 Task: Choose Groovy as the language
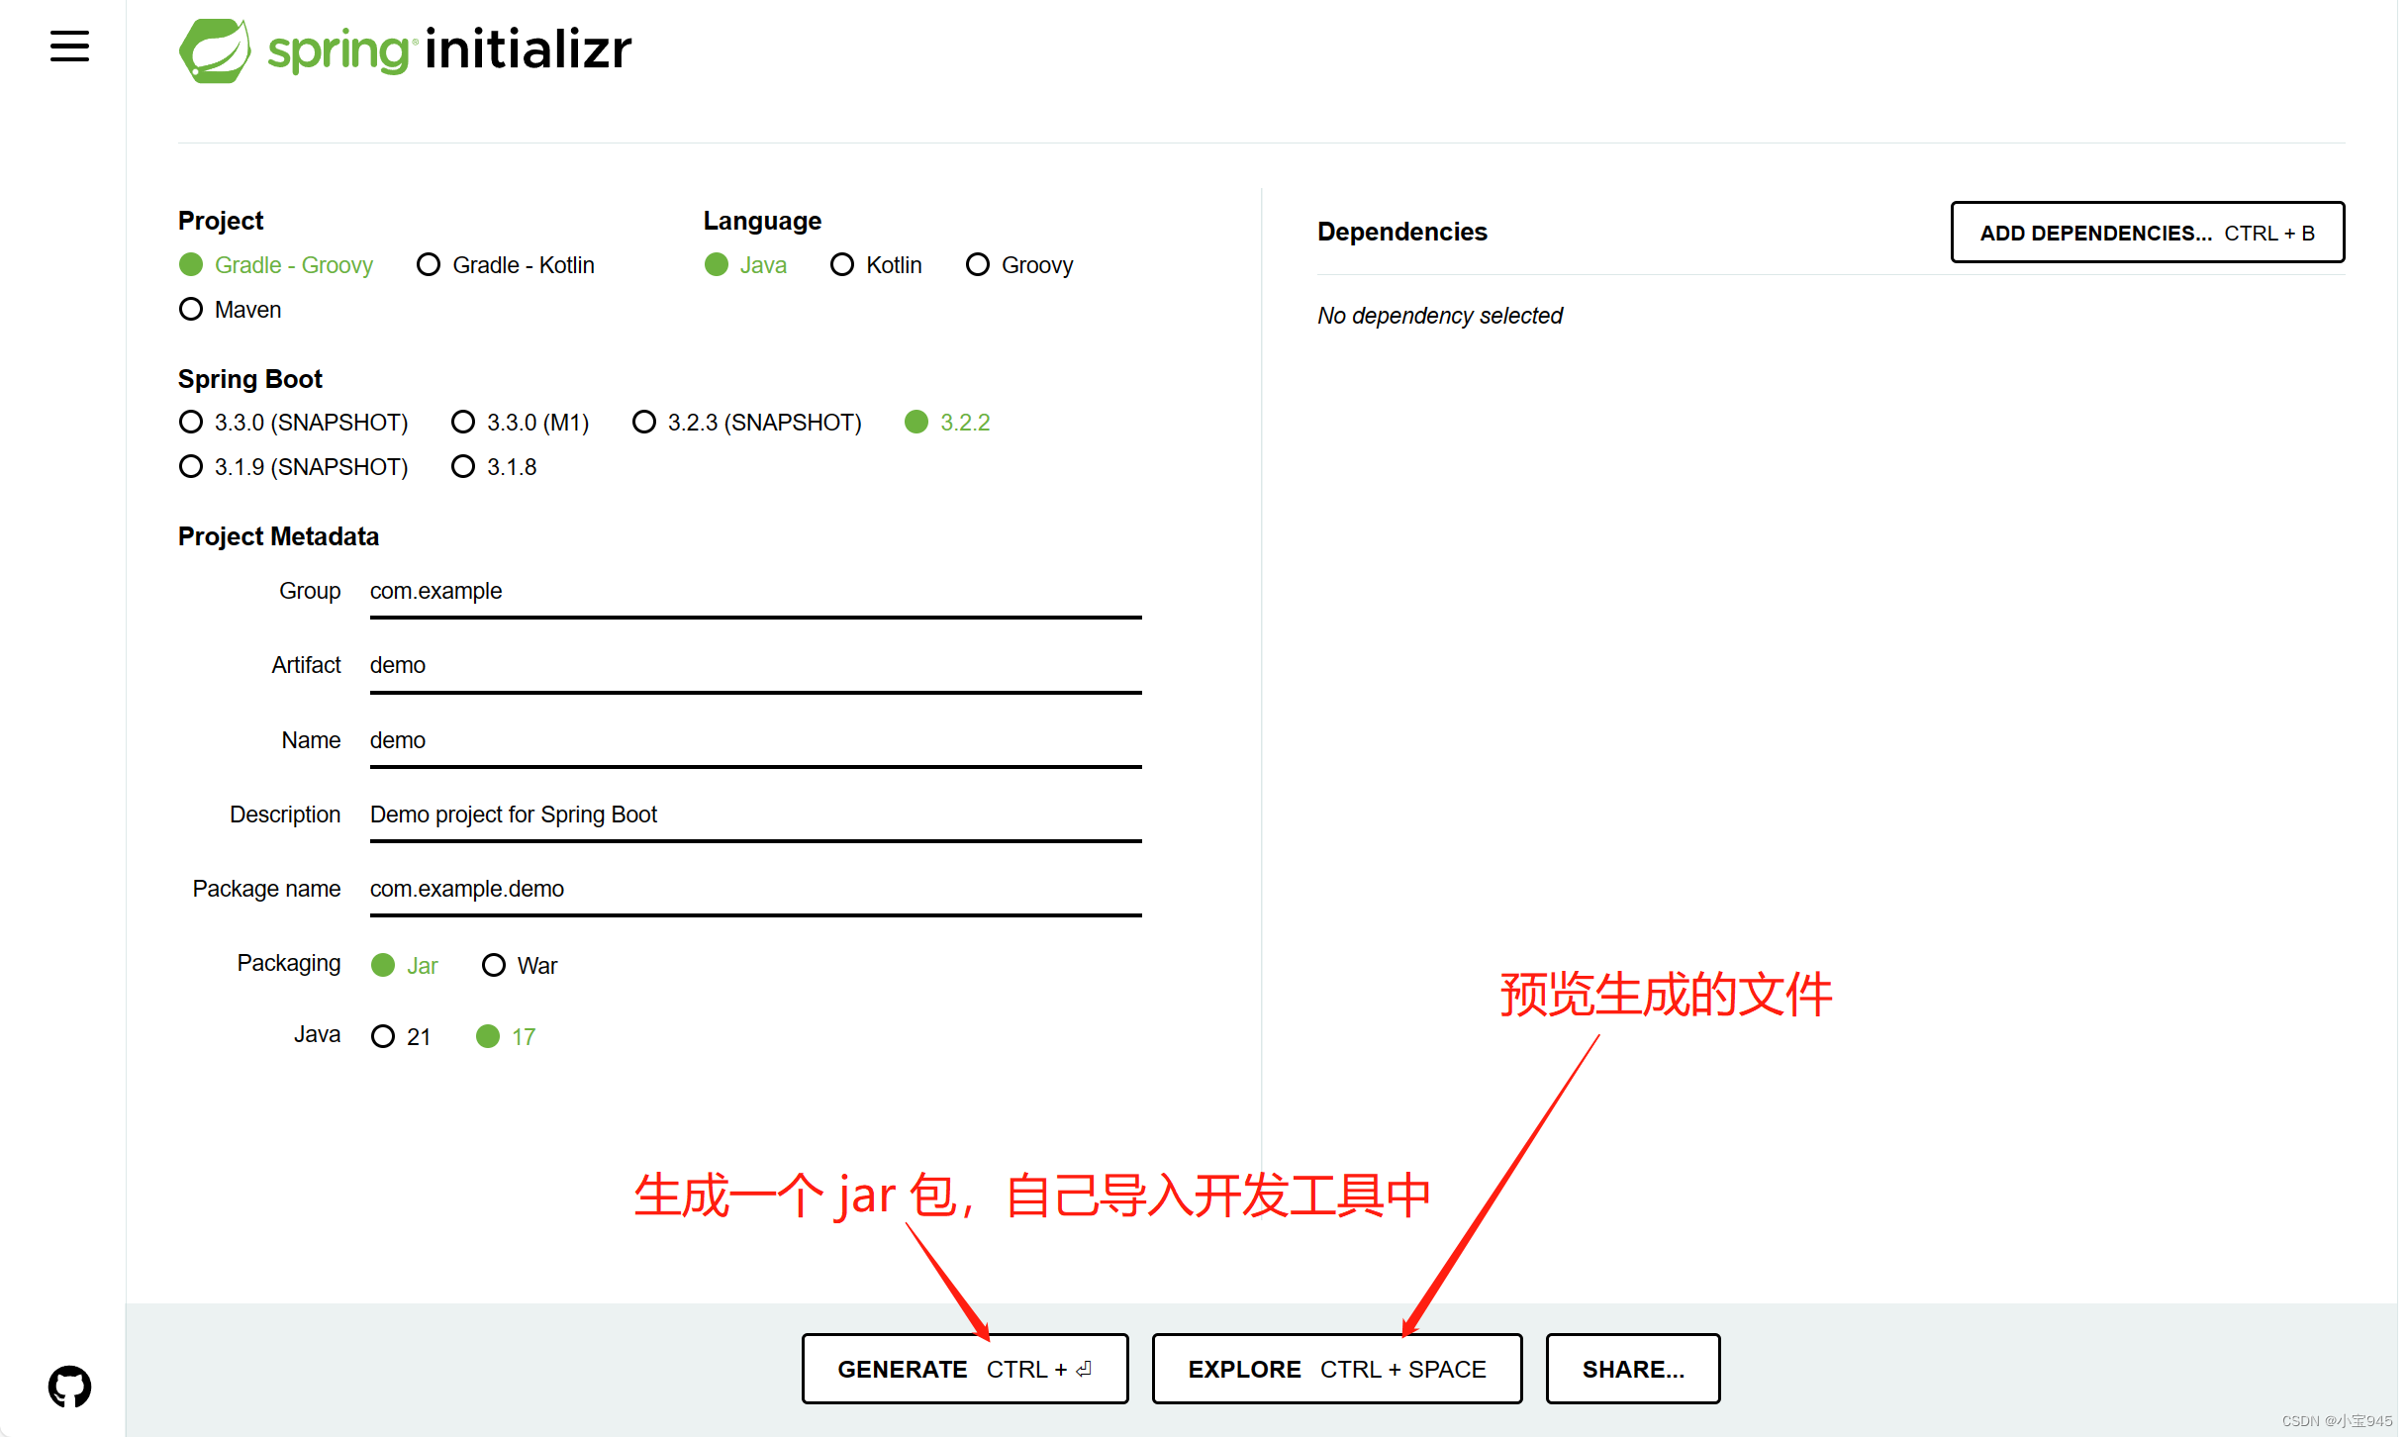(1019, 265)
